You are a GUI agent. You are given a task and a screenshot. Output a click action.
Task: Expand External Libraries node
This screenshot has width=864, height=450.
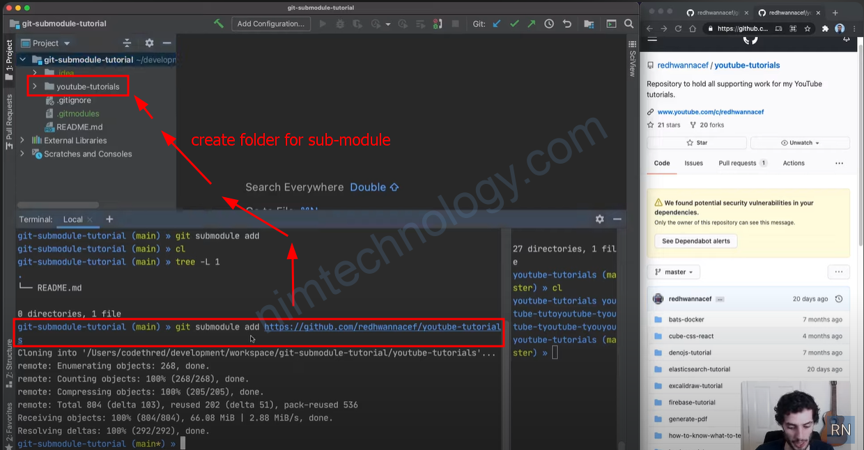coord(22,140)
